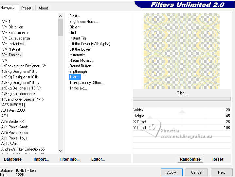This screenshot has width=235, height=177.
Task: Select Alf's Power Sines category
Action: click(14, 133)
